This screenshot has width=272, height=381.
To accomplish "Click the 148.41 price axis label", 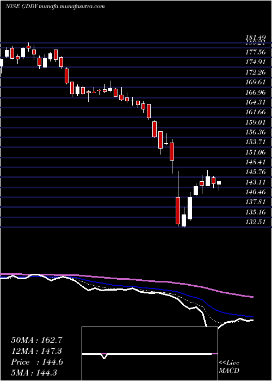I will [255, 162].
